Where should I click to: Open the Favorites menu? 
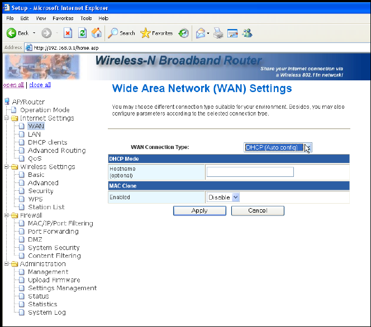click(x=63, y=18)
